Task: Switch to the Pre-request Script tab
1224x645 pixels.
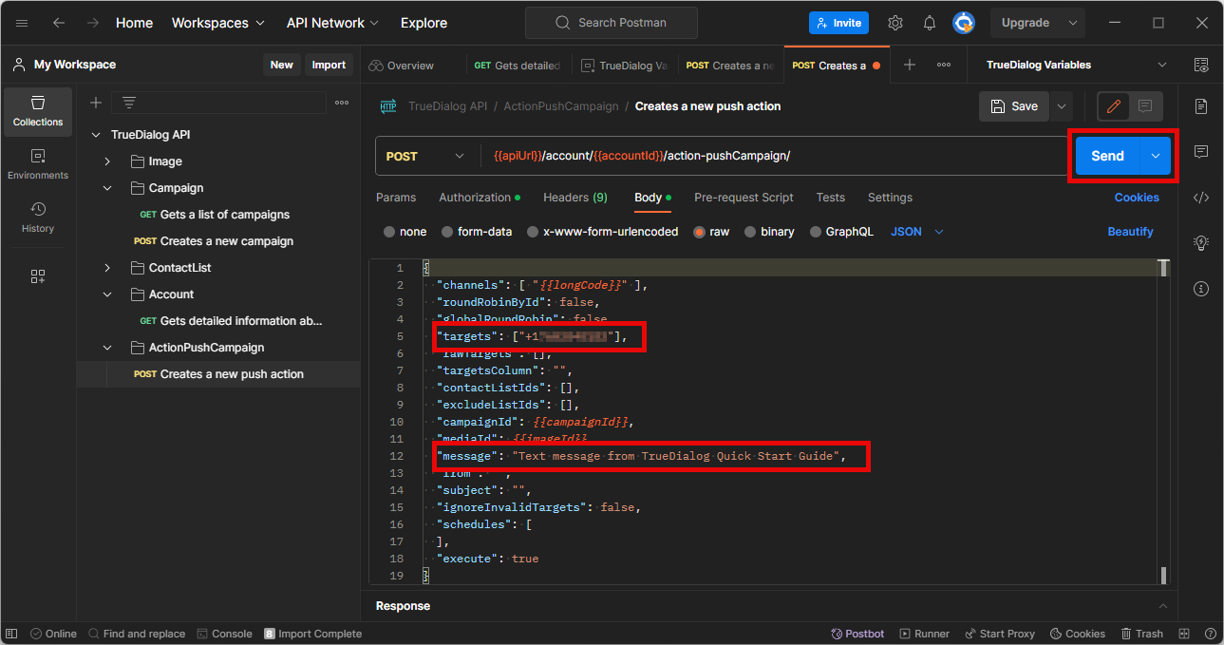Action: [x=744, y=198]
